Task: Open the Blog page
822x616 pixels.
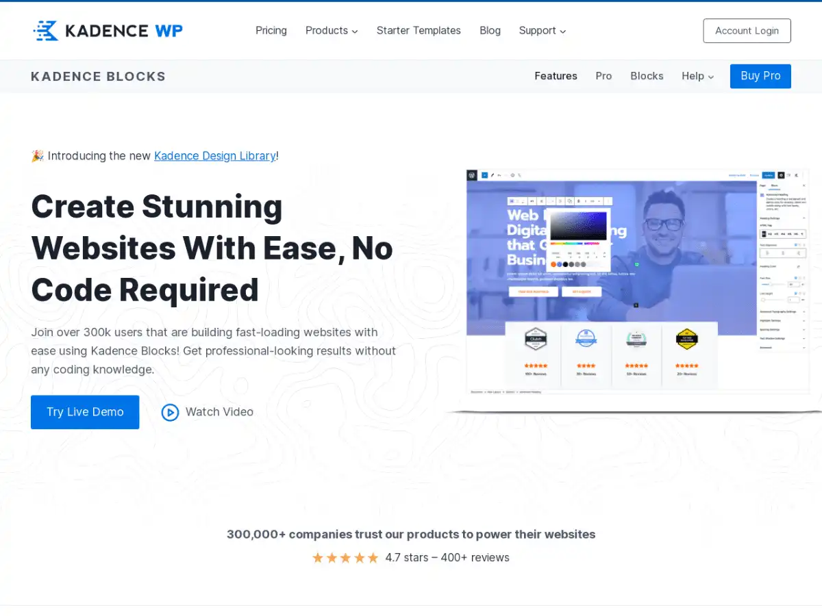Action: point(490,31)
